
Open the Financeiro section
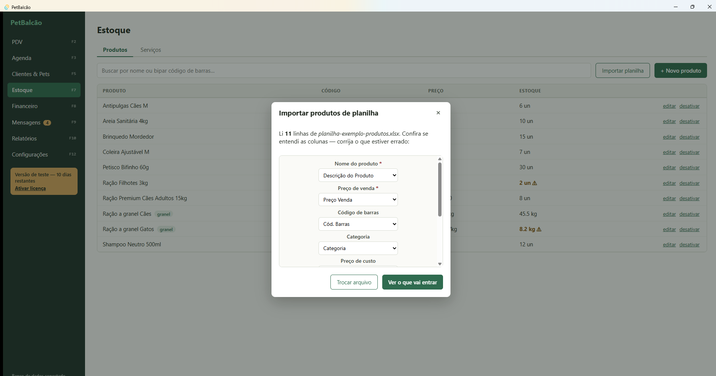pos(44,106)
